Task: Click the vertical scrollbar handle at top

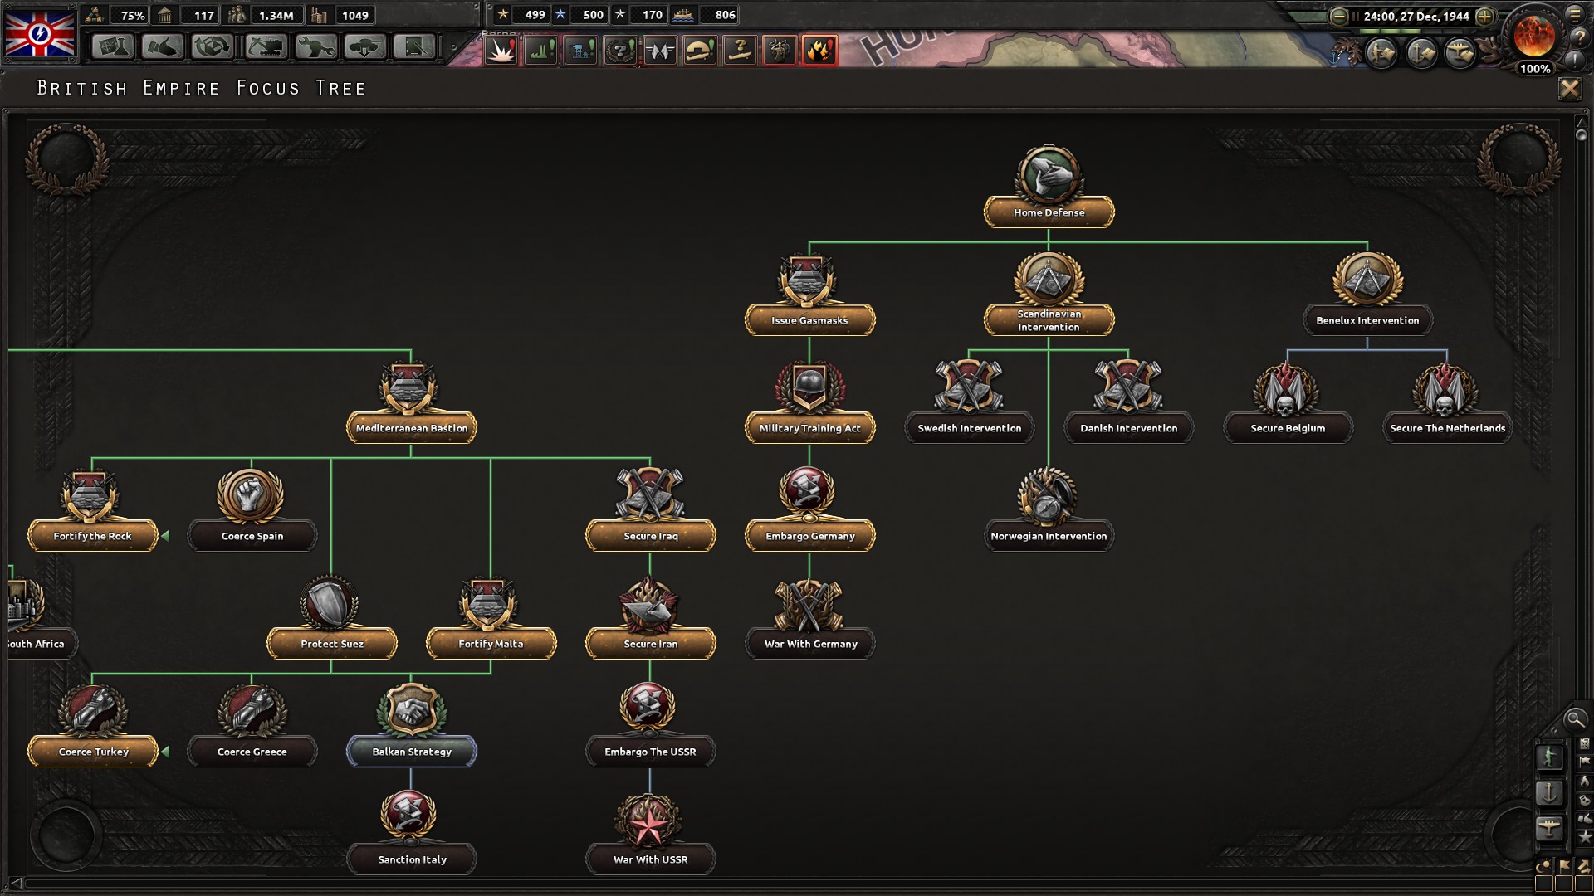Action: point(1581,134)
